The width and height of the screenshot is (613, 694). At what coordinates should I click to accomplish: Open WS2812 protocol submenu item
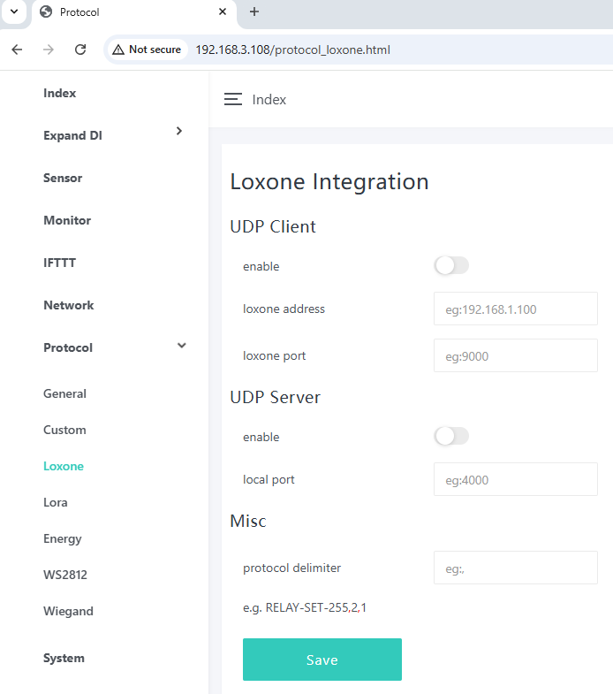pos(65,575)
